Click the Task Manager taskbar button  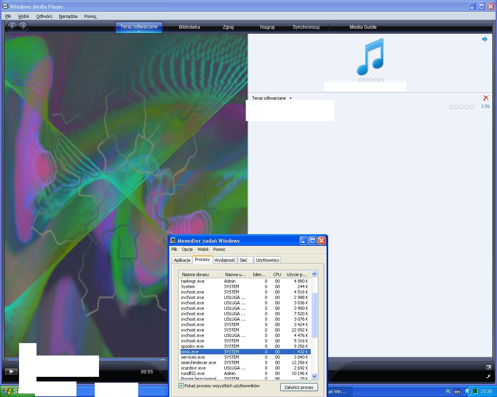click(340, 392)
